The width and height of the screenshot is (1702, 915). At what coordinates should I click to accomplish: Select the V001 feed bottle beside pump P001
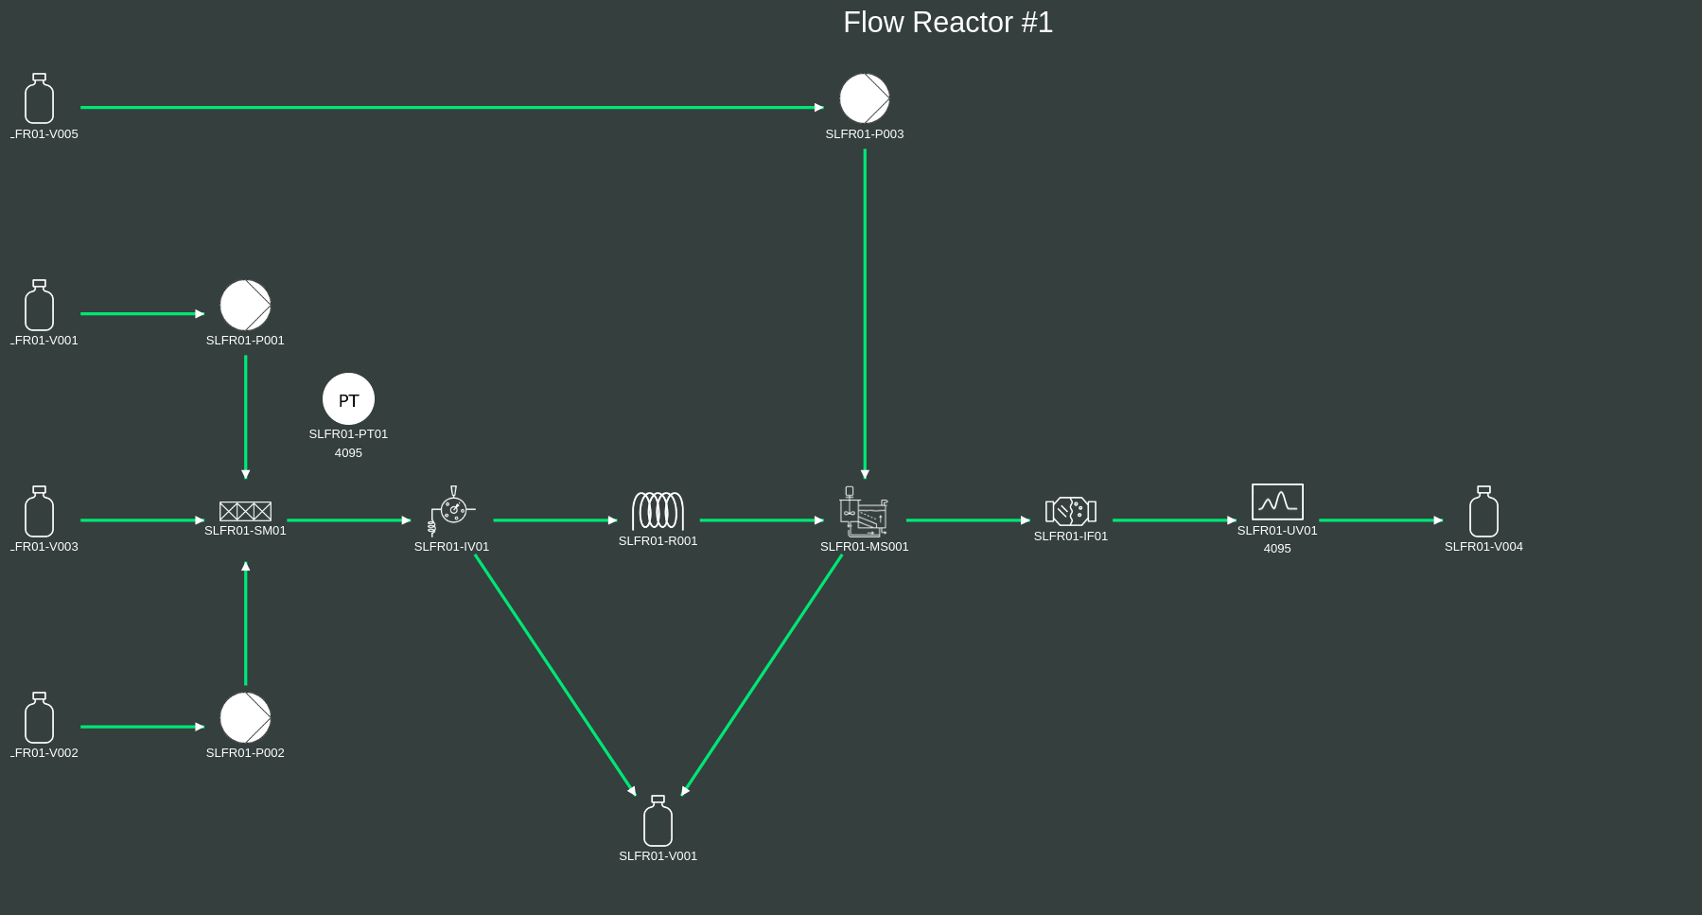pyautogui.click(x=39, y=305)
